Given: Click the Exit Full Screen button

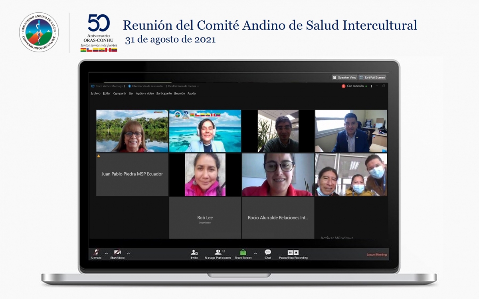Looking at the screenshot, I should (372, 78).
